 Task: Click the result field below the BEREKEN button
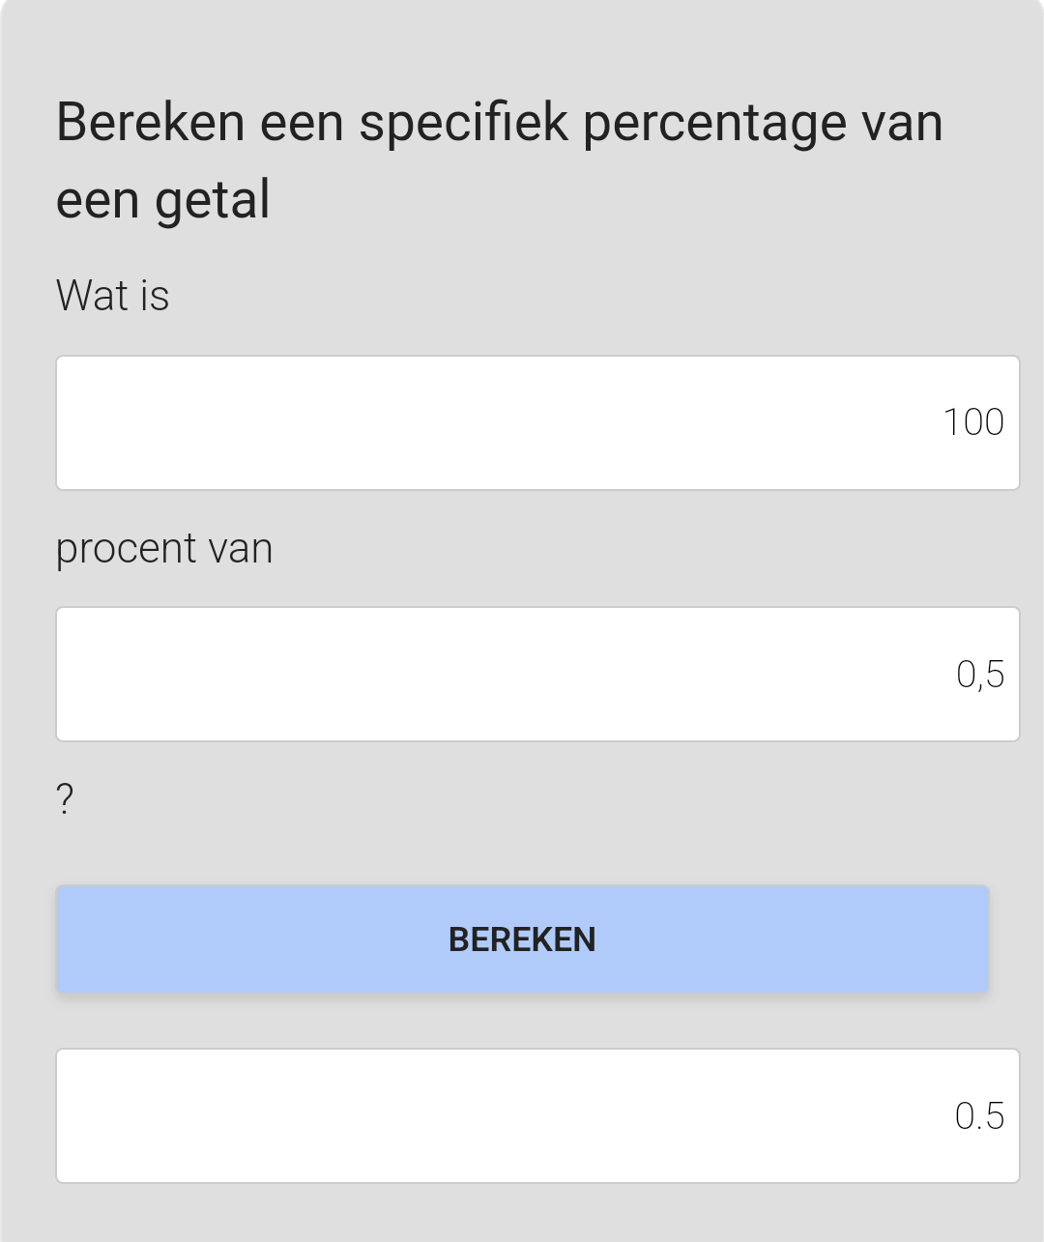537,1116
